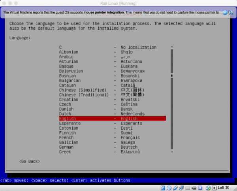Image resolution: width=237 pixels, height=191 pixels.
Task: Click the mouse integration globe icon
Action: click(x=208, y=188)
